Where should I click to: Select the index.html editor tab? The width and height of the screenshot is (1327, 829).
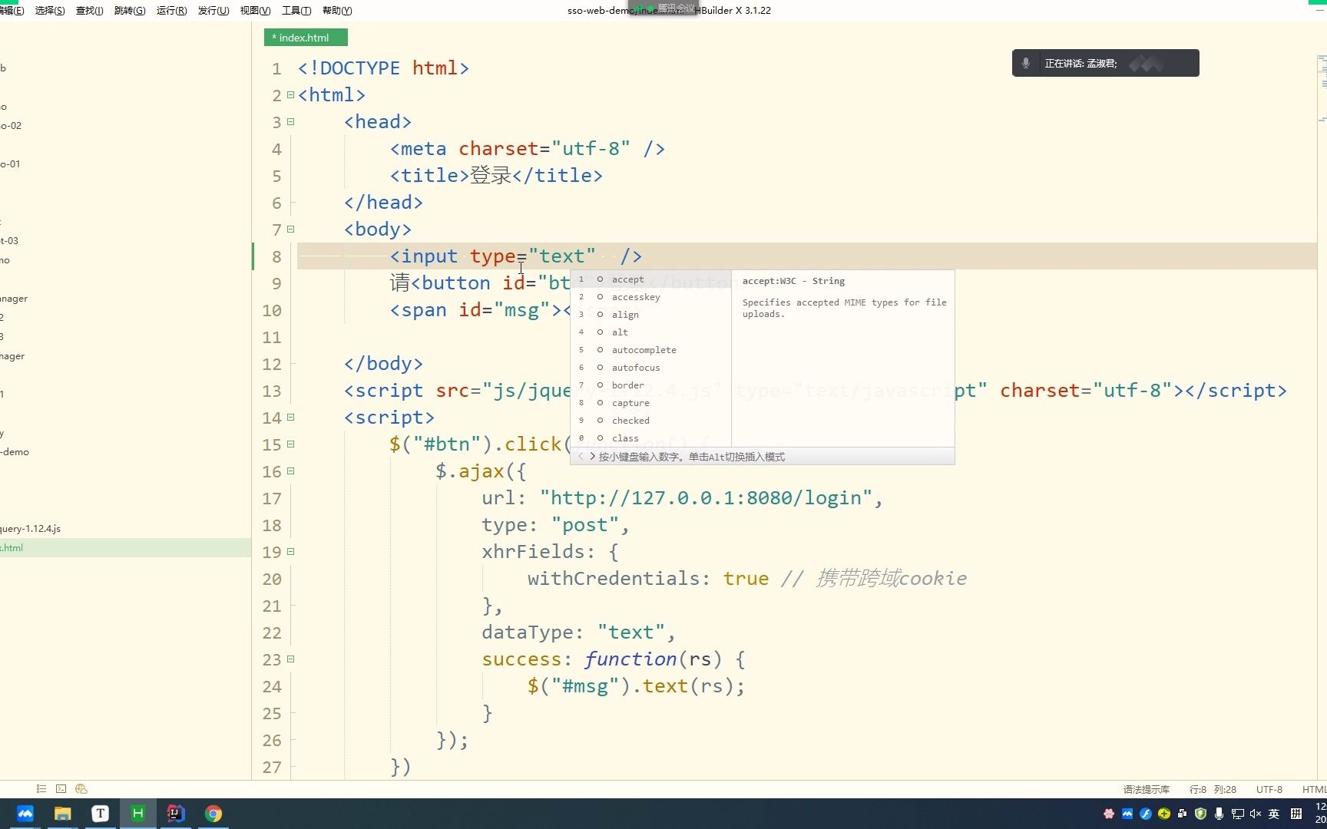tap(305, 38)
